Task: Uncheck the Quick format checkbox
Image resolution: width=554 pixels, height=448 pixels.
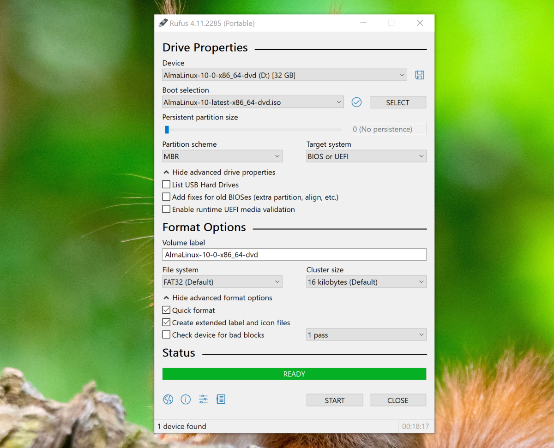Action: (x=167, y=310)
